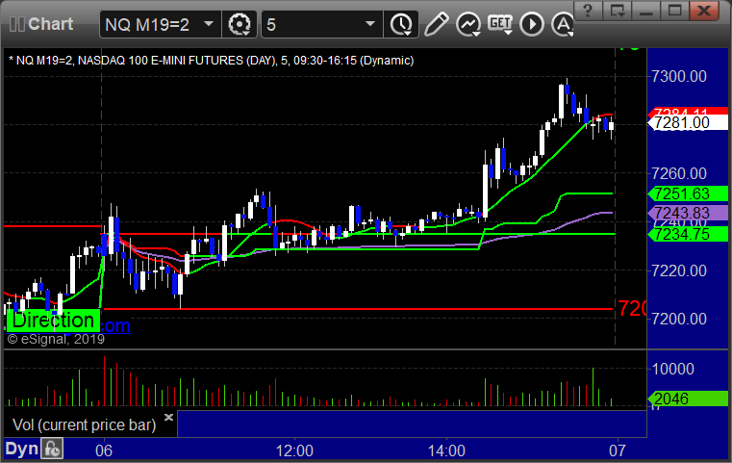Click the Dyn label in time axis
This screenshot has height=463, width=732.
21,449
